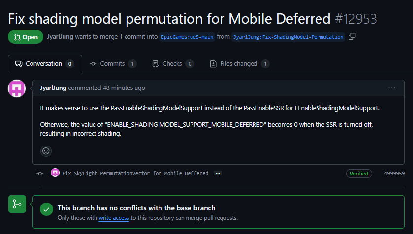413x234 pixels.
Task: Open the EpicGames:ue5-main base branch link
Action: pyautogui.click(x=187, y=37)
